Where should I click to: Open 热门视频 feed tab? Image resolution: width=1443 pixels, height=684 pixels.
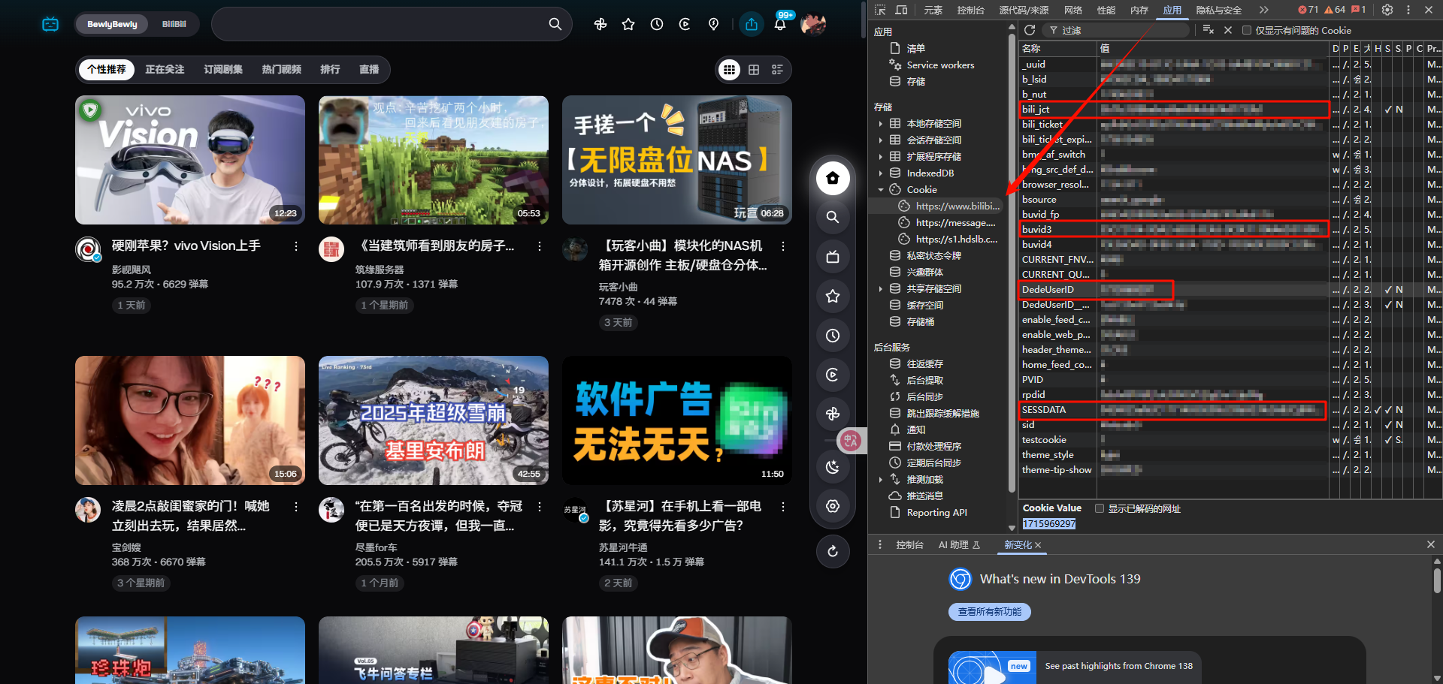pyautogui.click(x=281, y=69)
